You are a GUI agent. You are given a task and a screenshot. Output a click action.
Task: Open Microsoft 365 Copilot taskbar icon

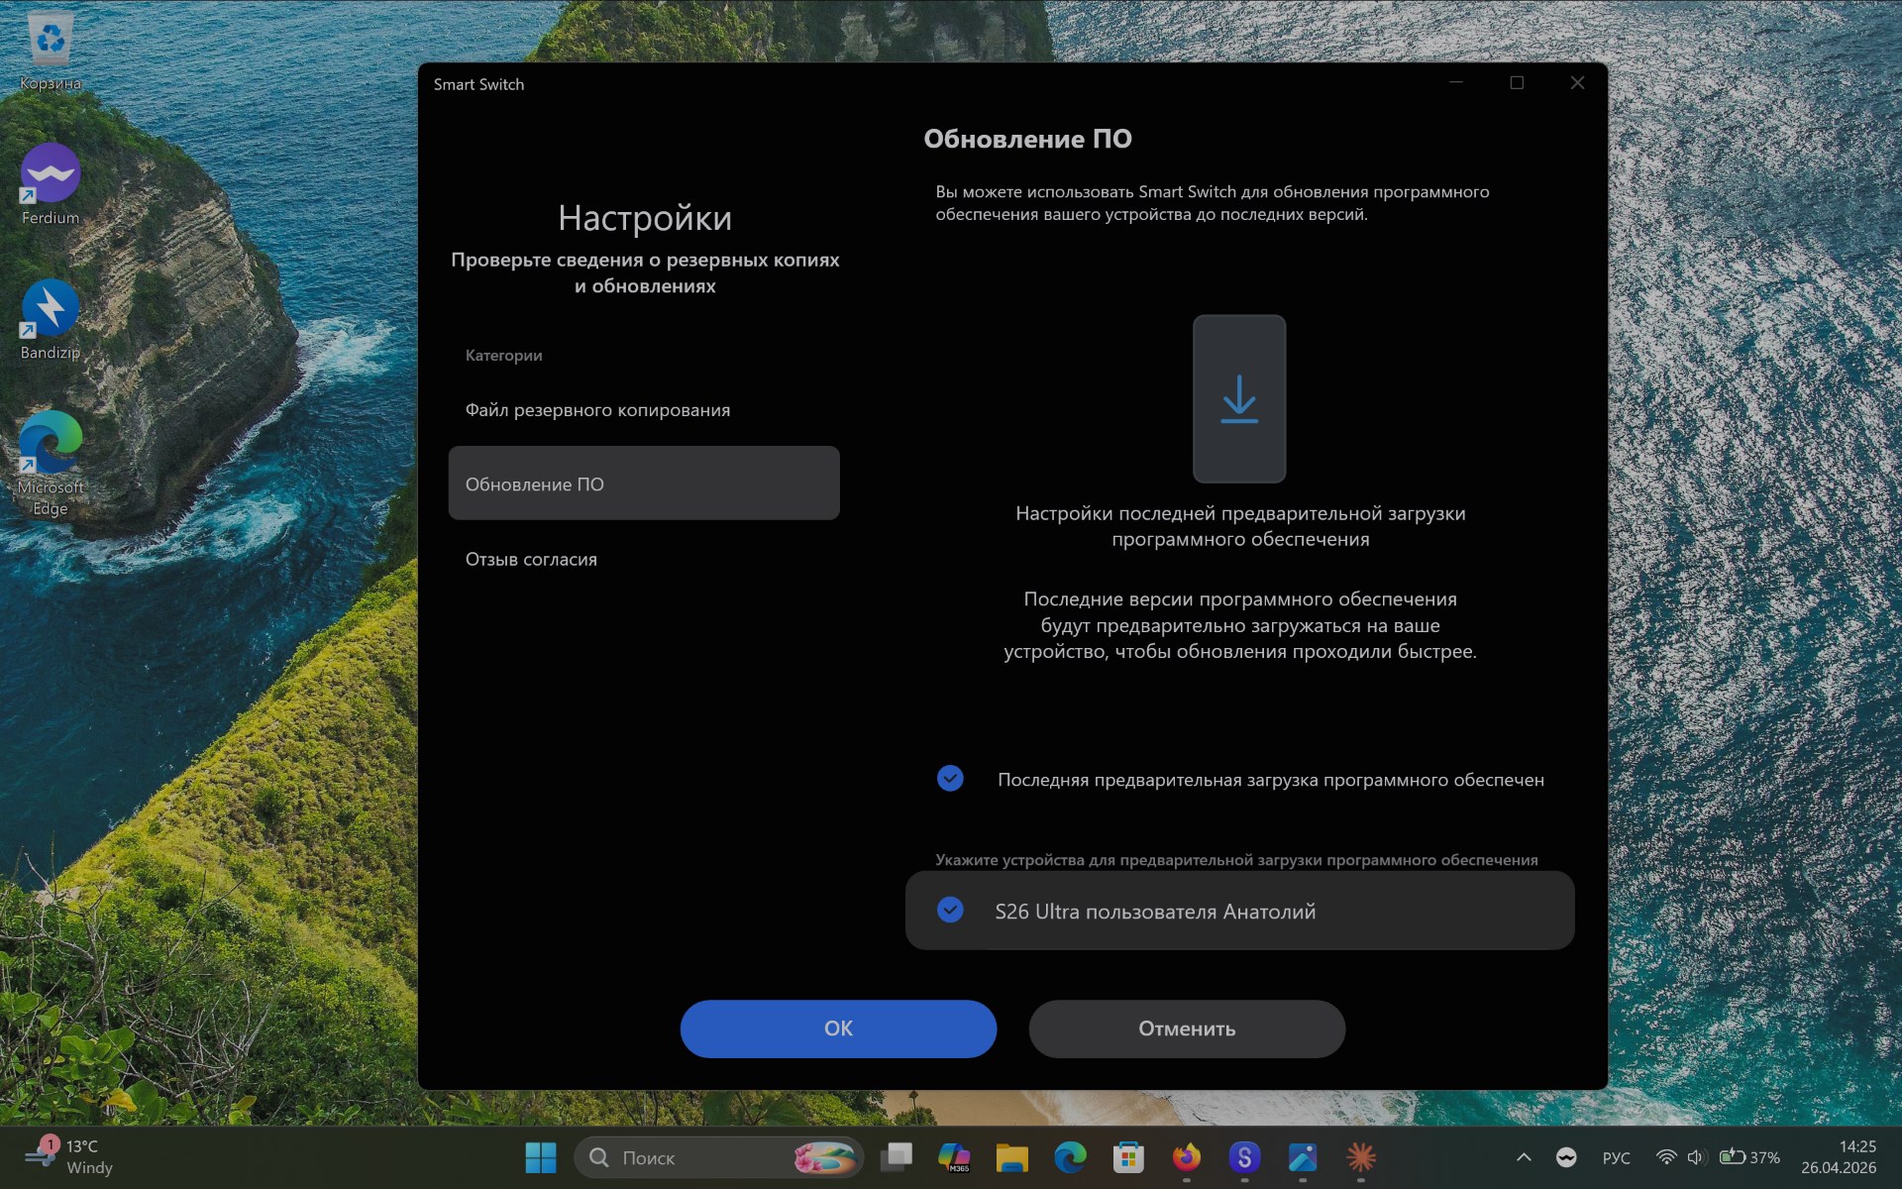point(954,1156)
